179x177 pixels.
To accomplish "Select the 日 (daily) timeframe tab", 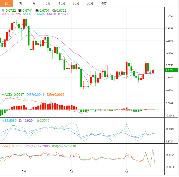I will pyautogui.click(x=6, y=3).
